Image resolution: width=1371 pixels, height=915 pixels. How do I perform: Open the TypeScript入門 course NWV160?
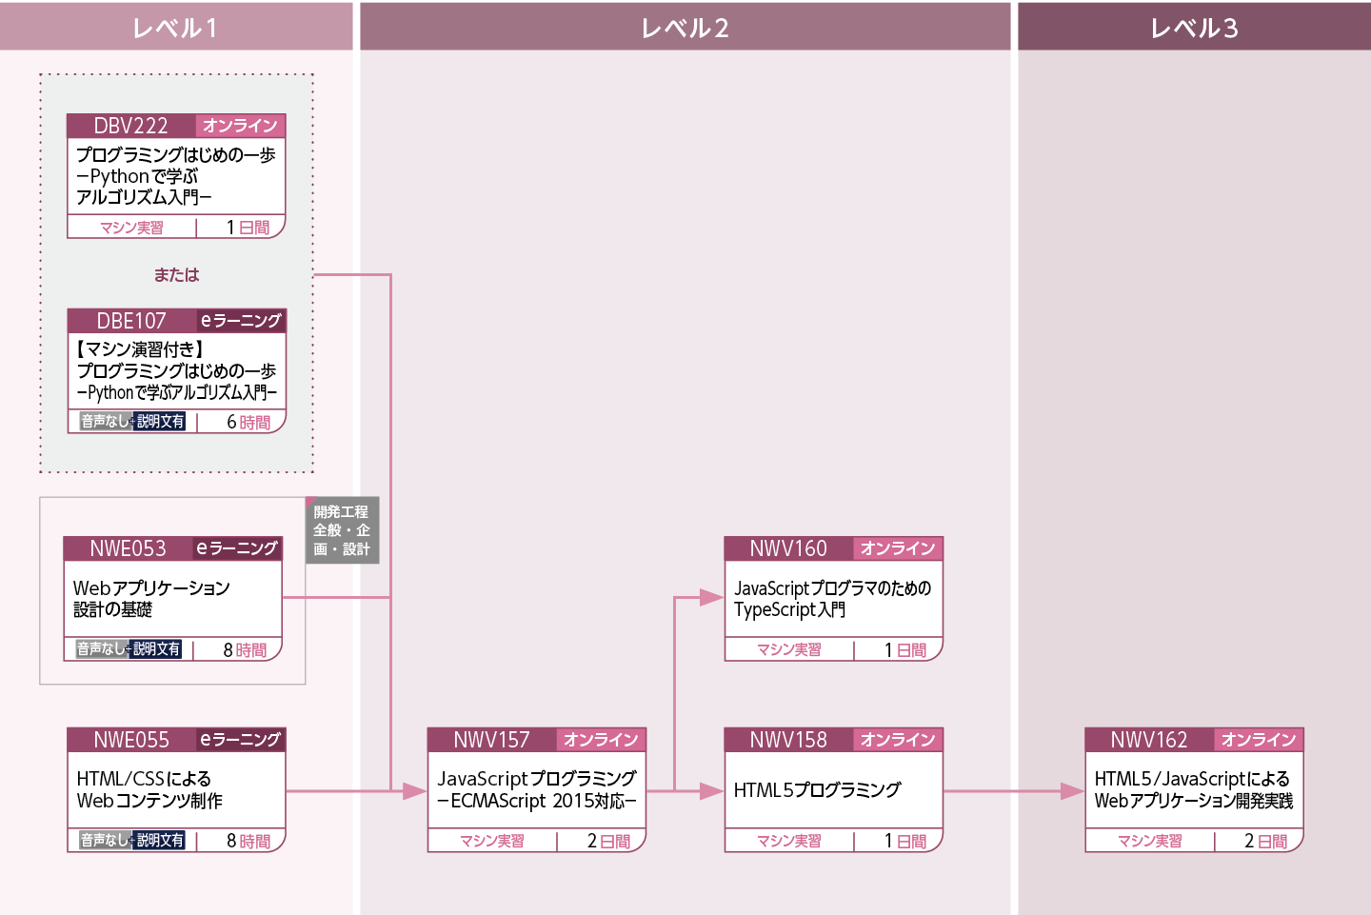click(832, 598)
